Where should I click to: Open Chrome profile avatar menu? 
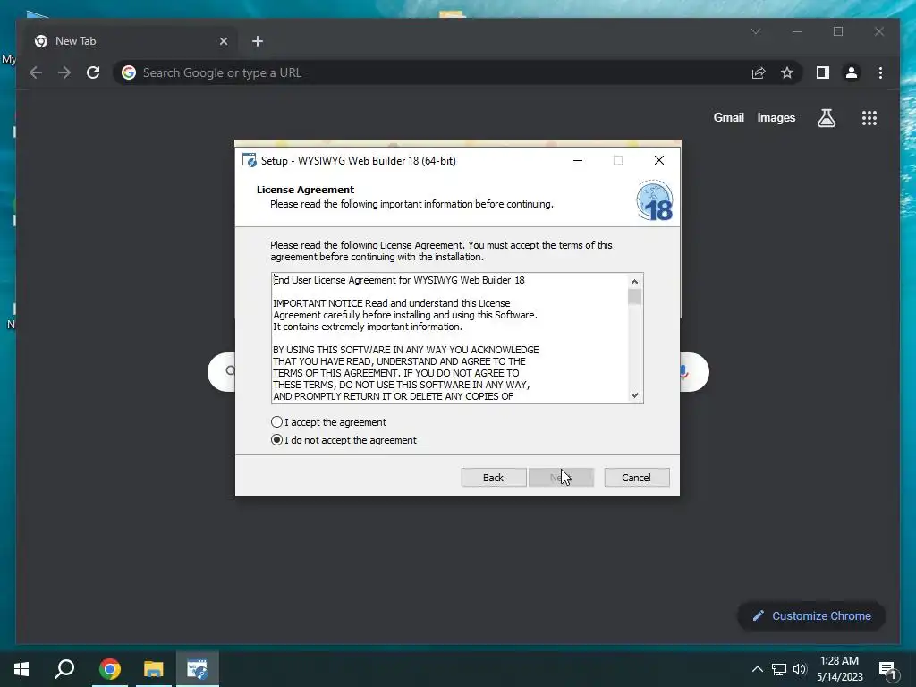click(852, 72)
